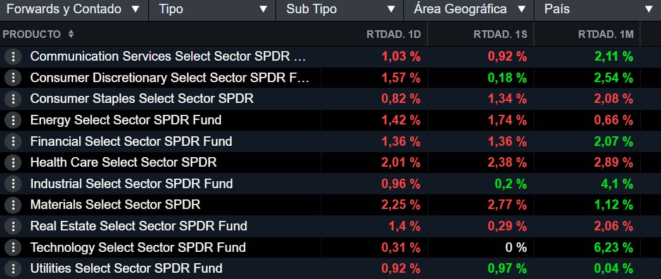Screen dimensions: 661x279
Task: Click 2,89 % monthly return of Health Care
Action: [x=614, y=162]
